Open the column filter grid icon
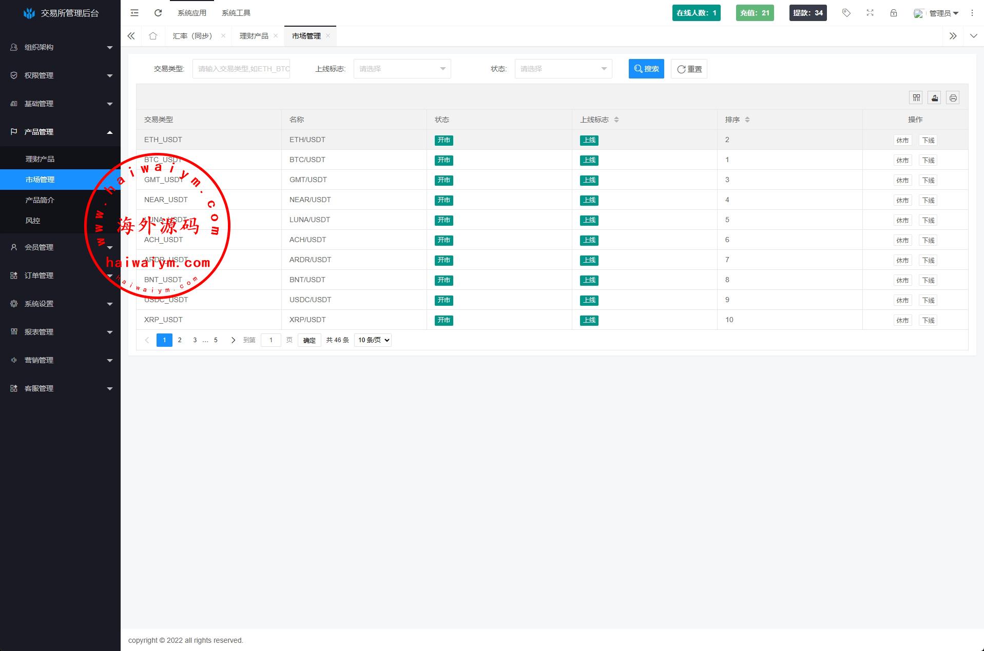 916,98
